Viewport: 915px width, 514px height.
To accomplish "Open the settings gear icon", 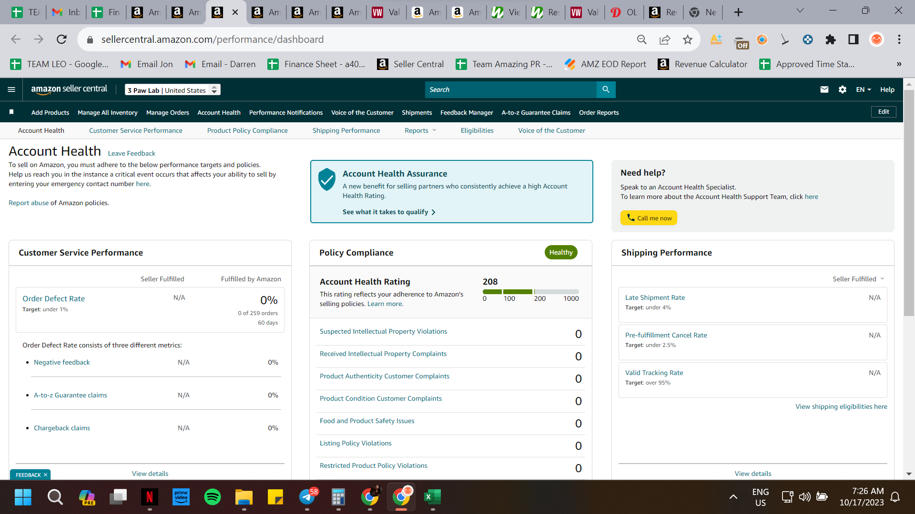I will click(x=843, y=89).
